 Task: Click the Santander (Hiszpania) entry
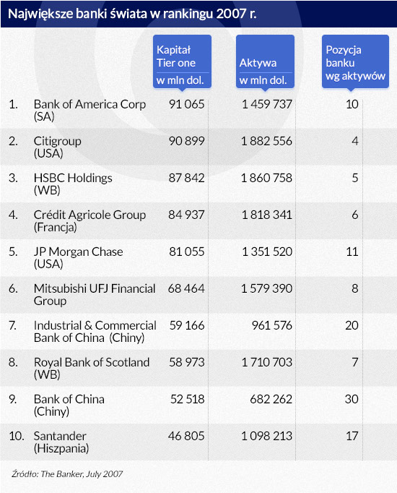click(x=61, y=442)
